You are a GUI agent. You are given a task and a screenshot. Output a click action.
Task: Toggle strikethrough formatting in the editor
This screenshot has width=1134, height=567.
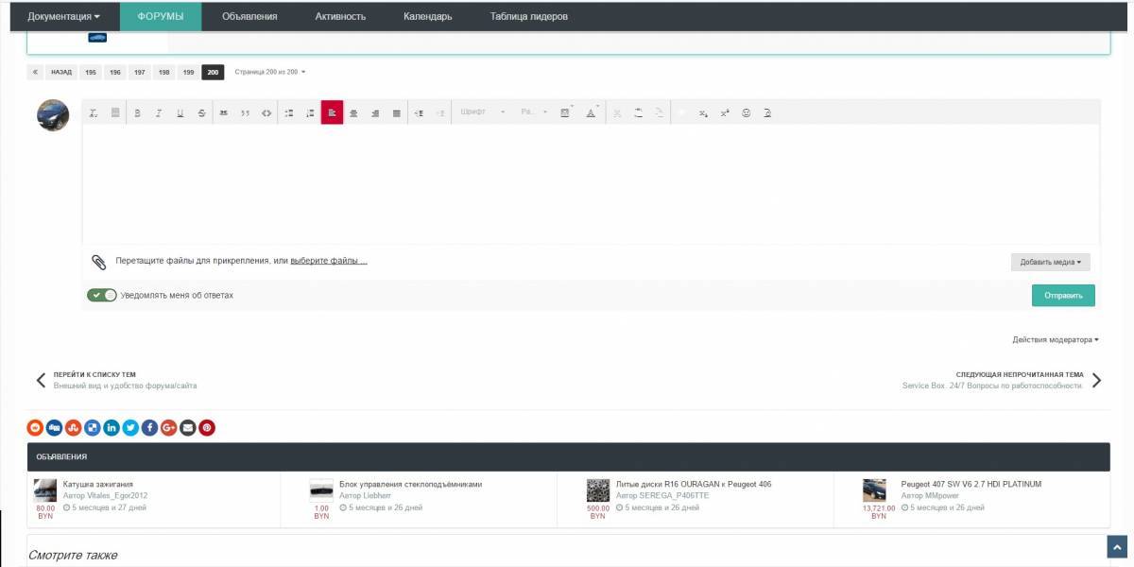[201, 113]
